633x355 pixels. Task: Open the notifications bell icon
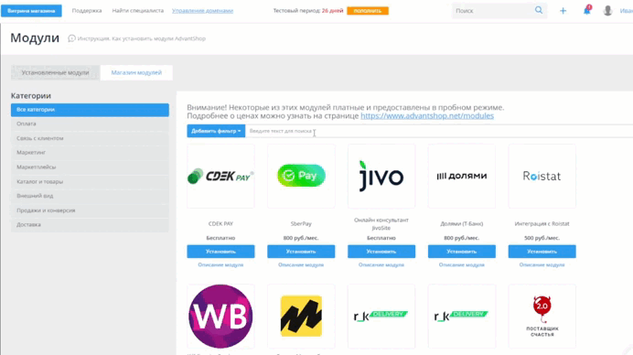(586, 10)
